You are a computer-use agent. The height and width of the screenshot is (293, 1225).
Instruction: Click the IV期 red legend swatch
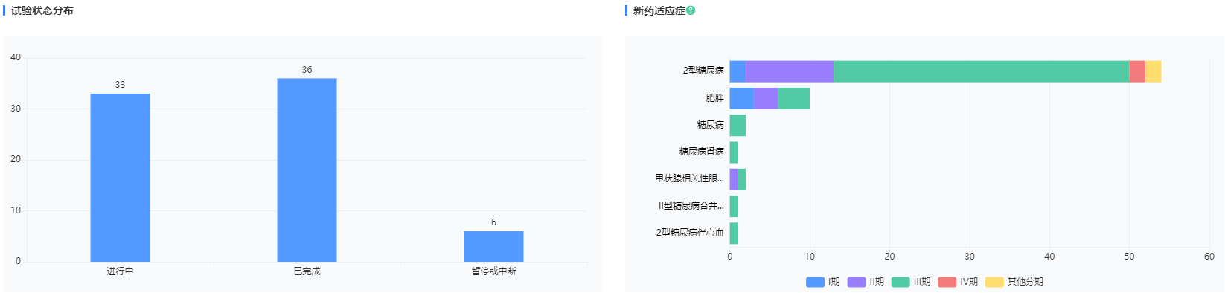pos(947,282)
